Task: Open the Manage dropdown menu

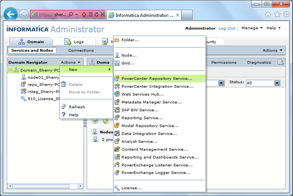Action: tap(252, 28)
